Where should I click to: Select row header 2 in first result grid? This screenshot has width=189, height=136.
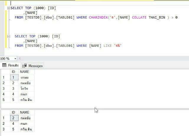click(x=5, y=83)
